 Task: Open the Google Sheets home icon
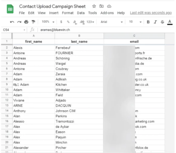click(10, 9)
